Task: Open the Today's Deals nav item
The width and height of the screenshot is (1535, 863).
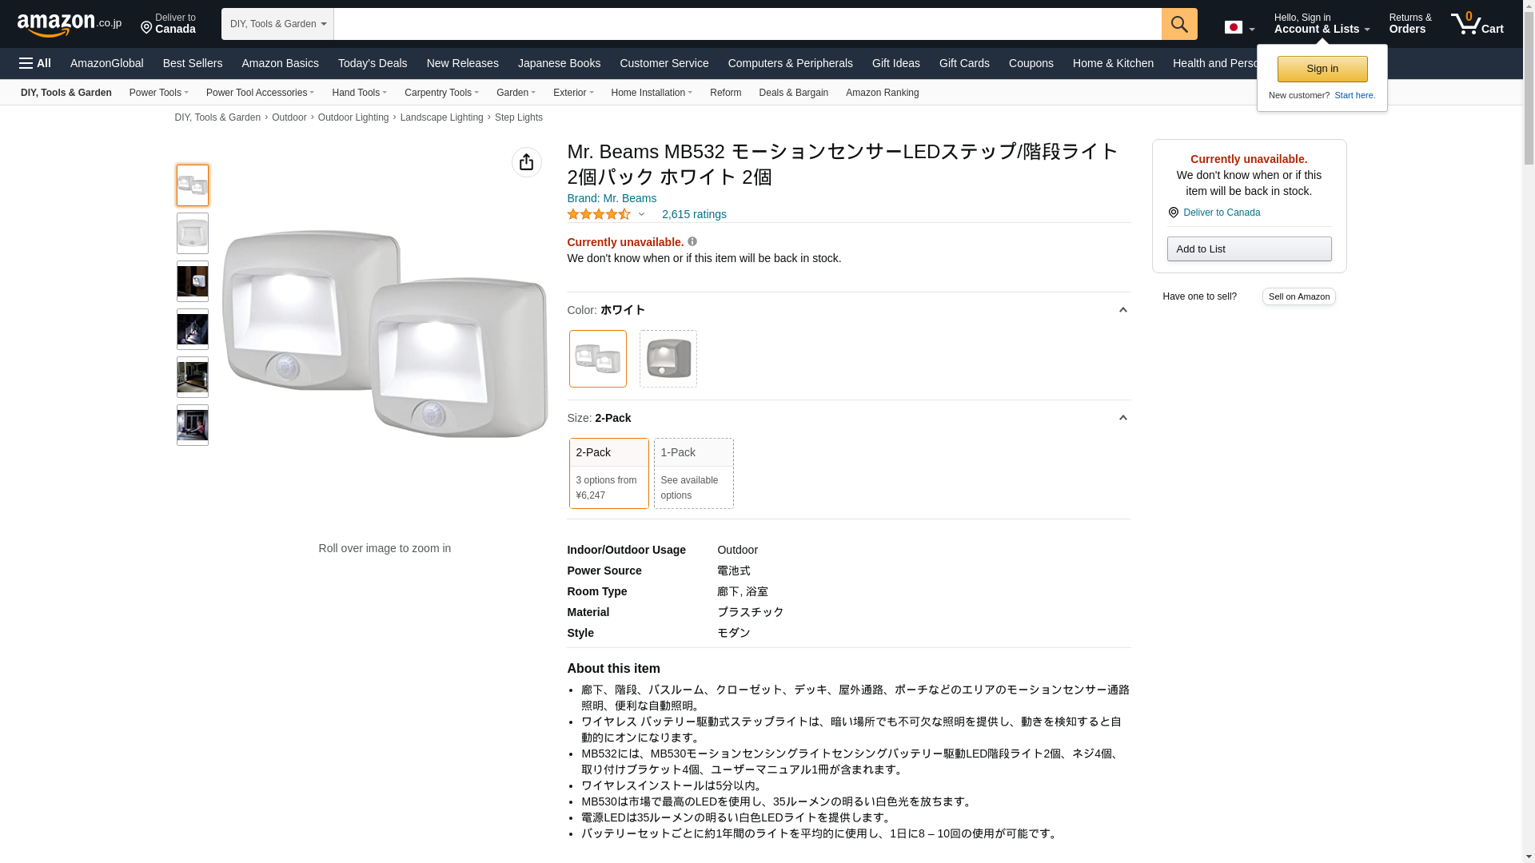Action: pos(372,63)
